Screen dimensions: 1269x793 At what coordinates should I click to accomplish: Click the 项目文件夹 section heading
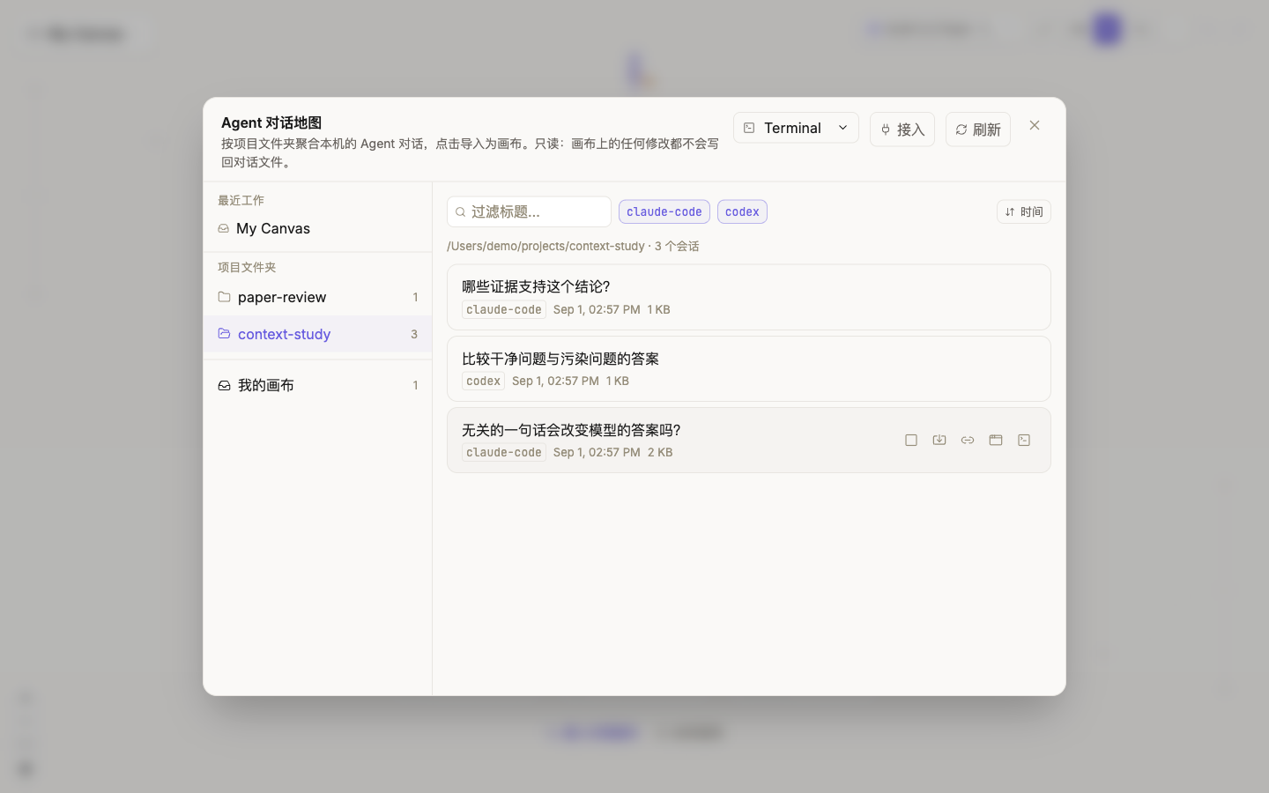click(247, 267)
